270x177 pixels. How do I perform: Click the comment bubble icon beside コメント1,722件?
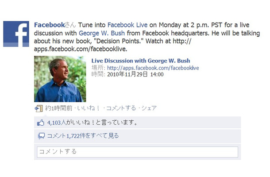click(x=41, y=136)
